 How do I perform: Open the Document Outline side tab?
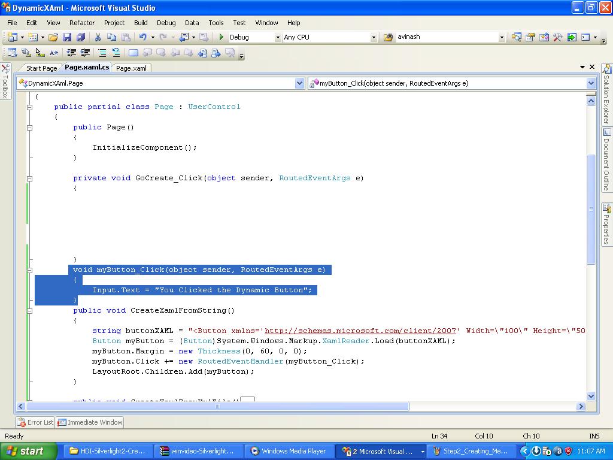pyautogui.click(x=606, y=159)
